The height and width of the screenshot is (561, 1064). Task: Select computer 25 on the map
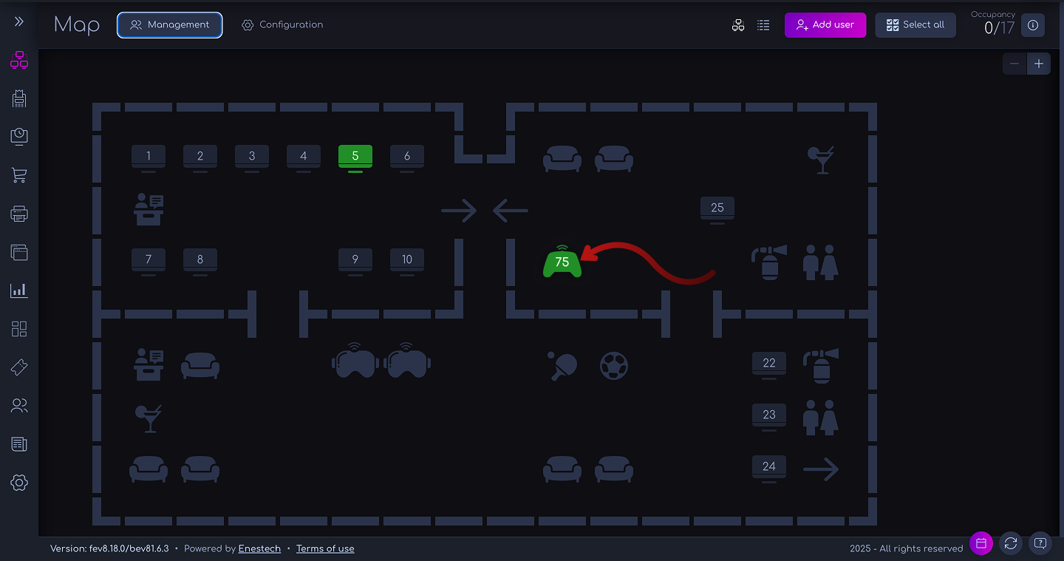coord(717,209)
